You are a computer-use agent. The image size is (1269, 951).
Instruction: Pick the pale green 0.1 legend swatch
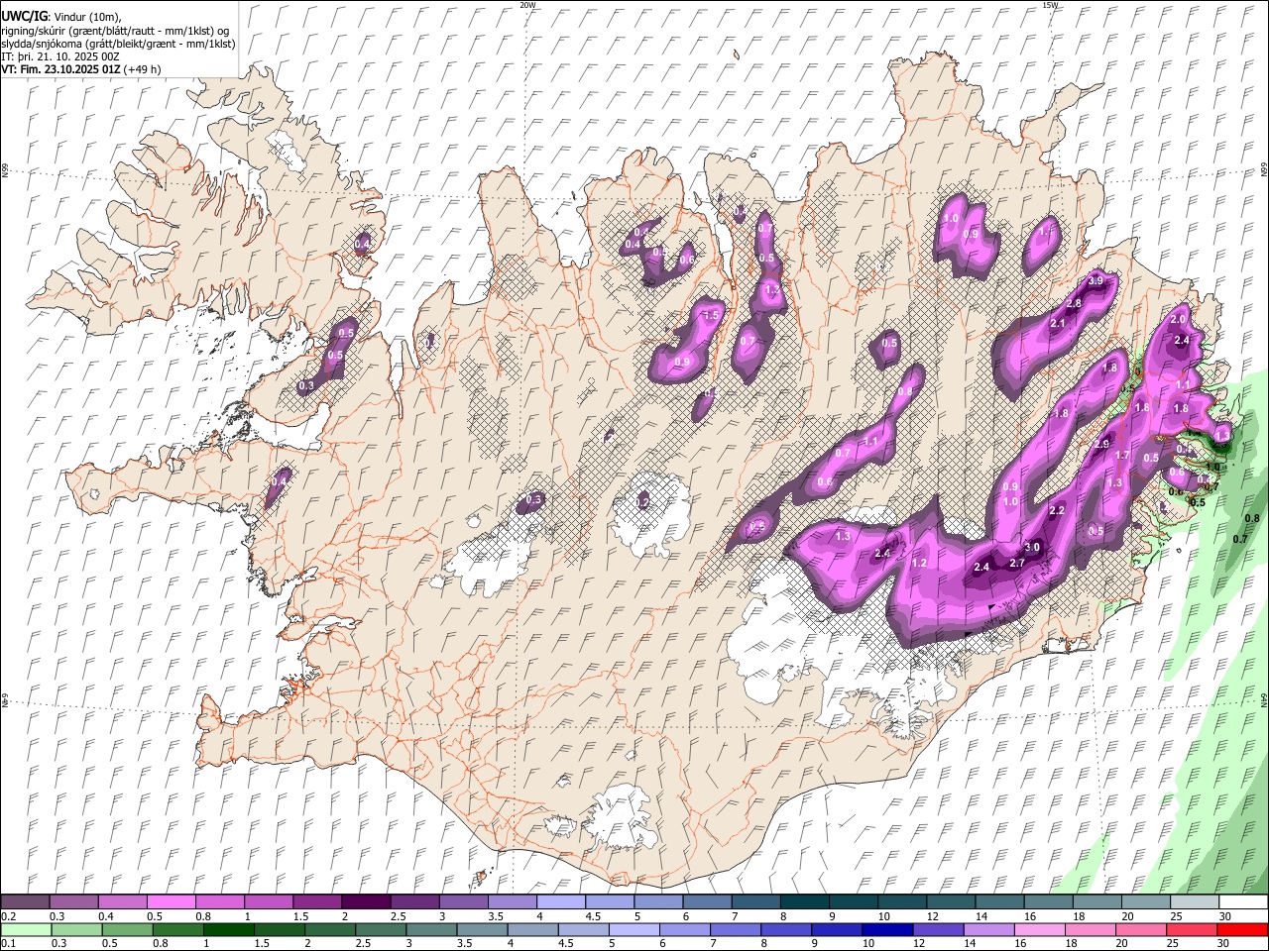pos(25,930)
